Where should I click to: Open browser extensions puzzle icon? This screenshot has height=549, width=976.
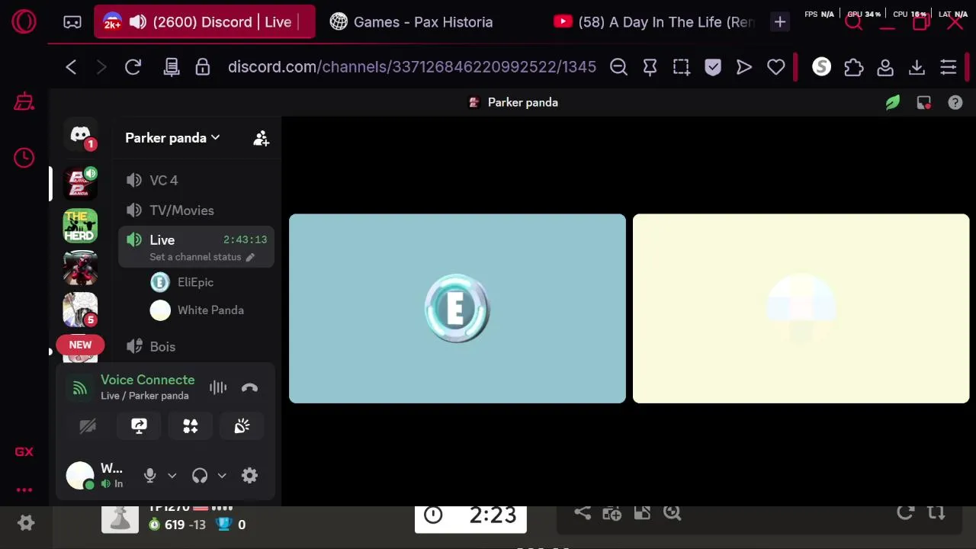853,67
